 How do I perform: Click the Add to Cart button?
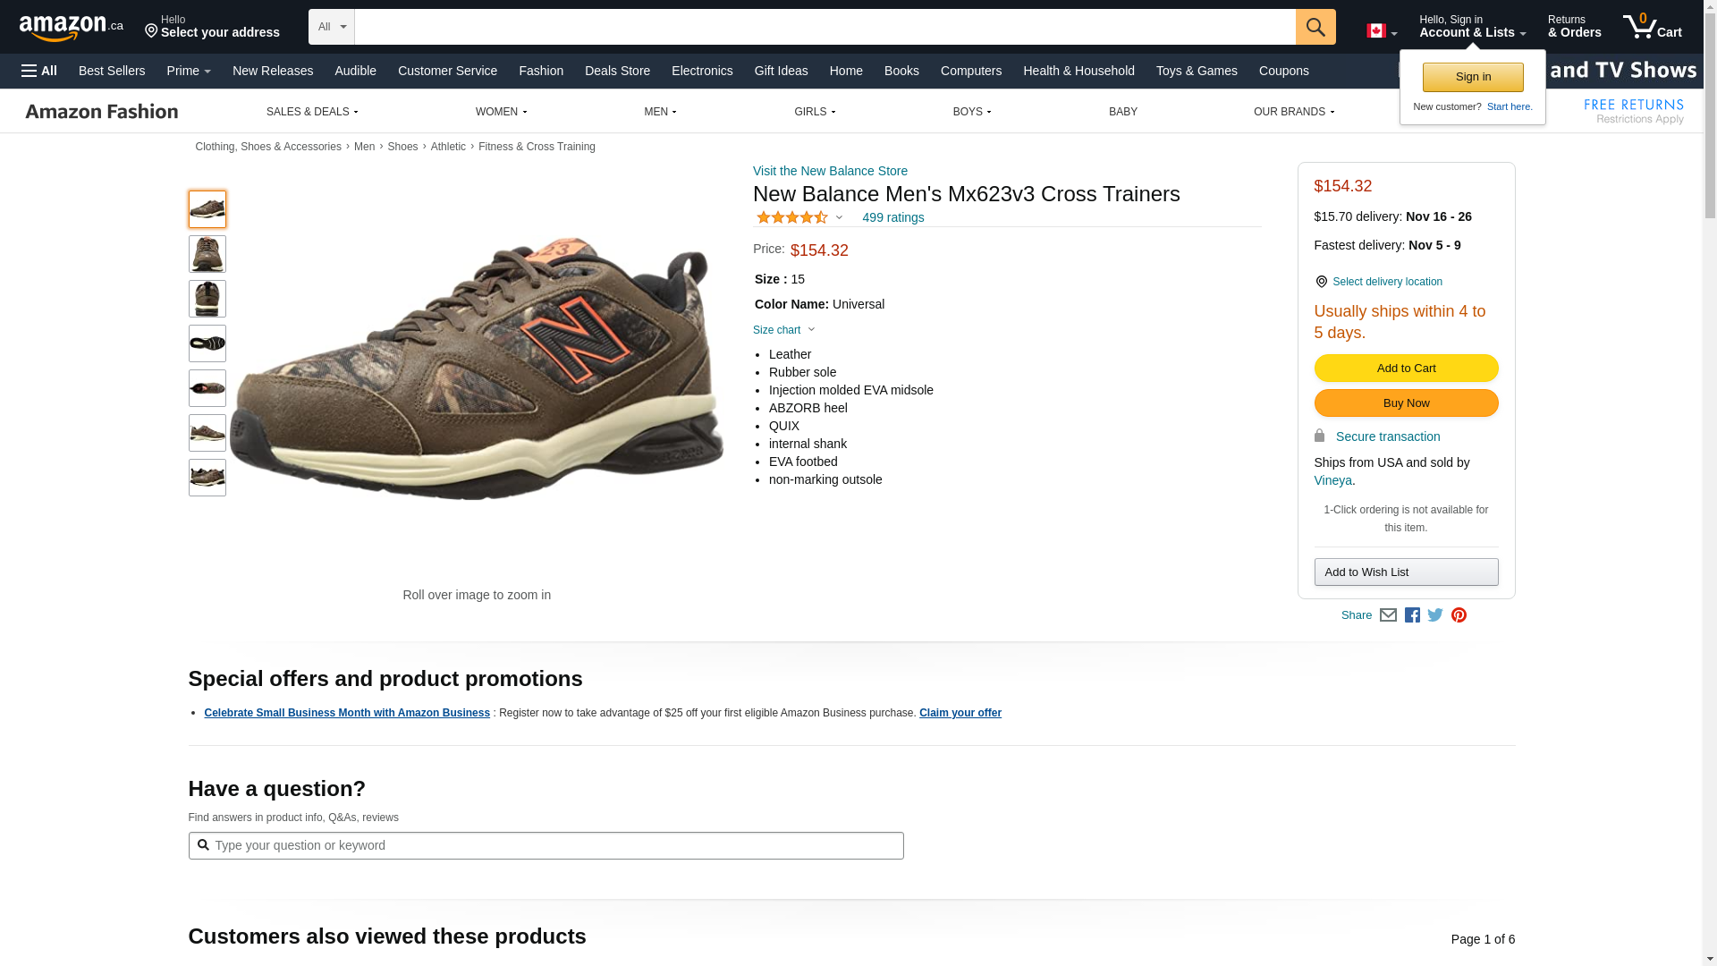(x=1406, y=369)
